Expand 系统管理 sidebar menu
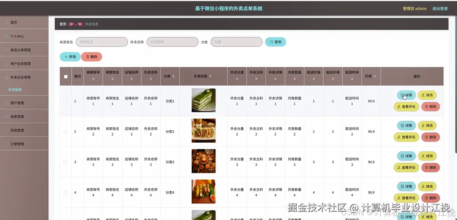Screen dimensions: 457x220 pyautogui.click(x=24, y=130)
